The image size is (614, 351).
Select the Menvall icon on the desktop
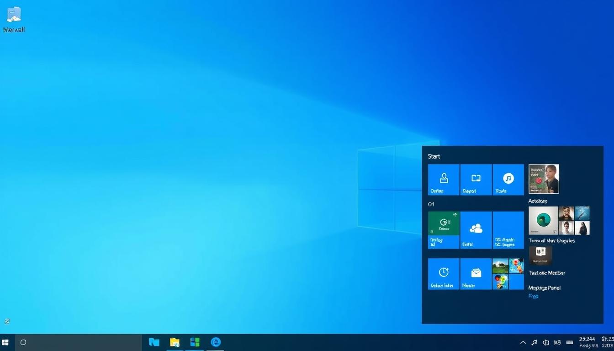(14, 18)
